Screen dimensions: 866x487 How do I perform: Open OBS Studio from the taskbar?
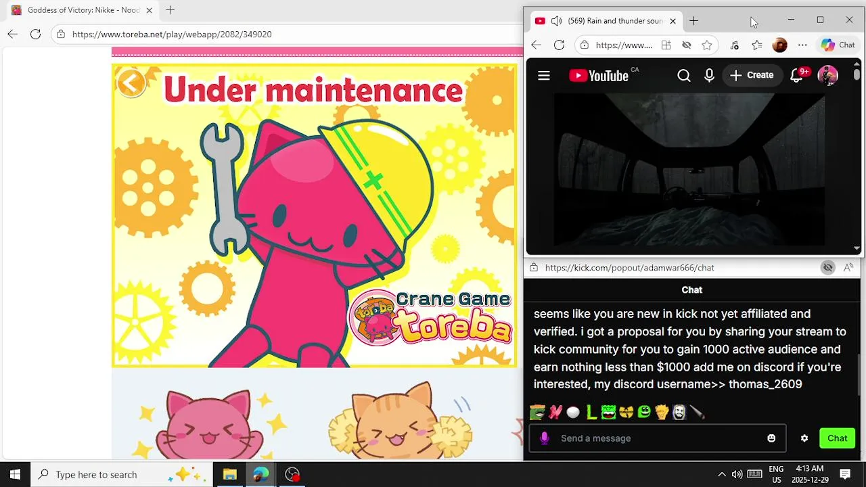[292, 474]
